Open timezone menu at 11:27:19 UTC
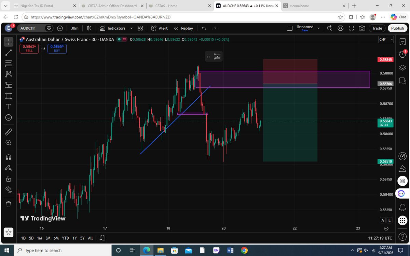This screenshot has width=410, height=256. coord(380,238)
